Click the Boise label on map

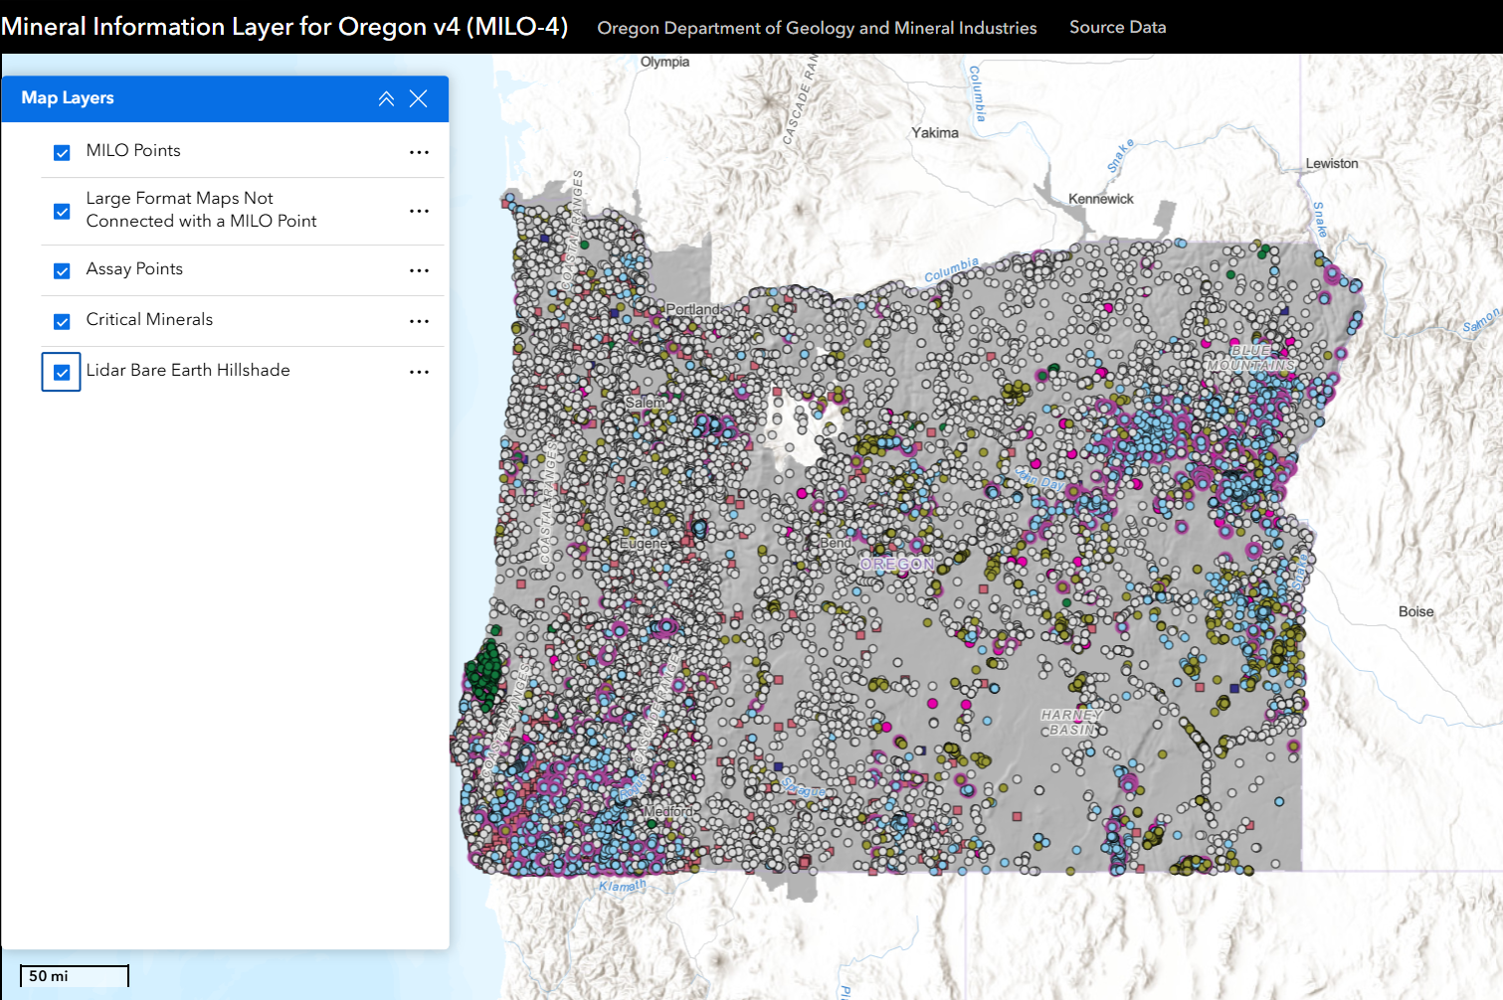1415,611
